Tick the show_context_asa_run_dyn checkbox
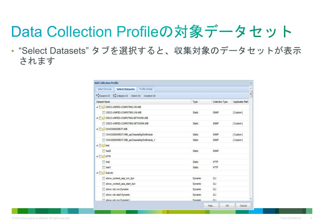 pyautogui.click(x=104, y=178)
